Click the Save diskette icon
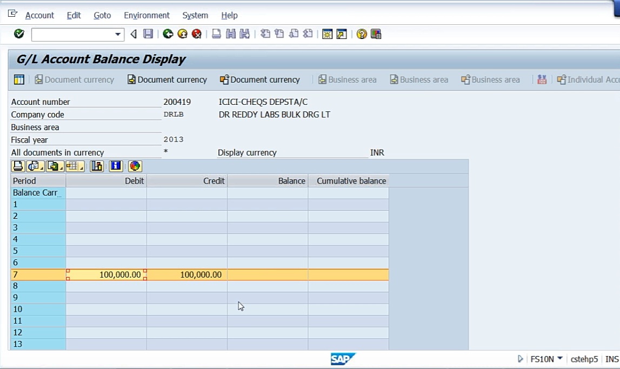620x369 pixels. pyautogui.click(x=148, y=34)
